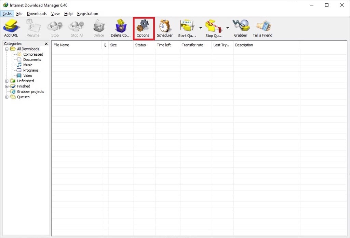Viewport: 350px width, 238px height.
Task: Launch the Grabber tool icon
Action: click(241, 26)
